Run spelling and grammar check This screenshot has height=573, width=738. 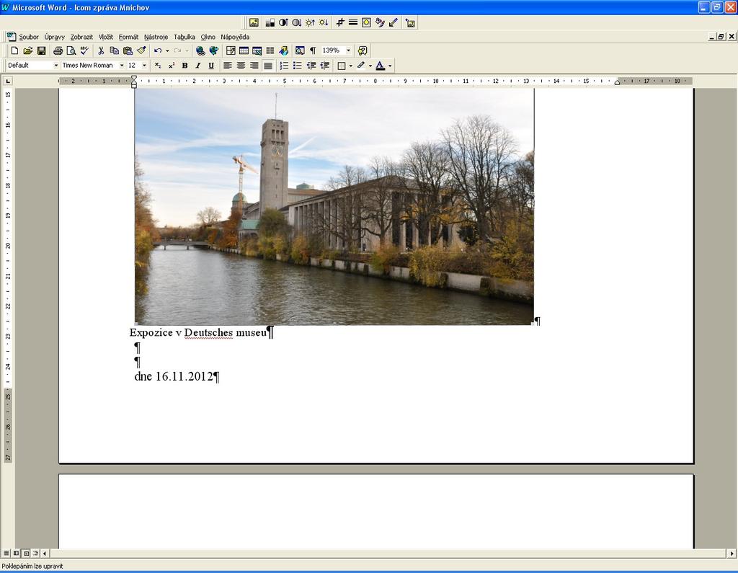pos(85,50)
